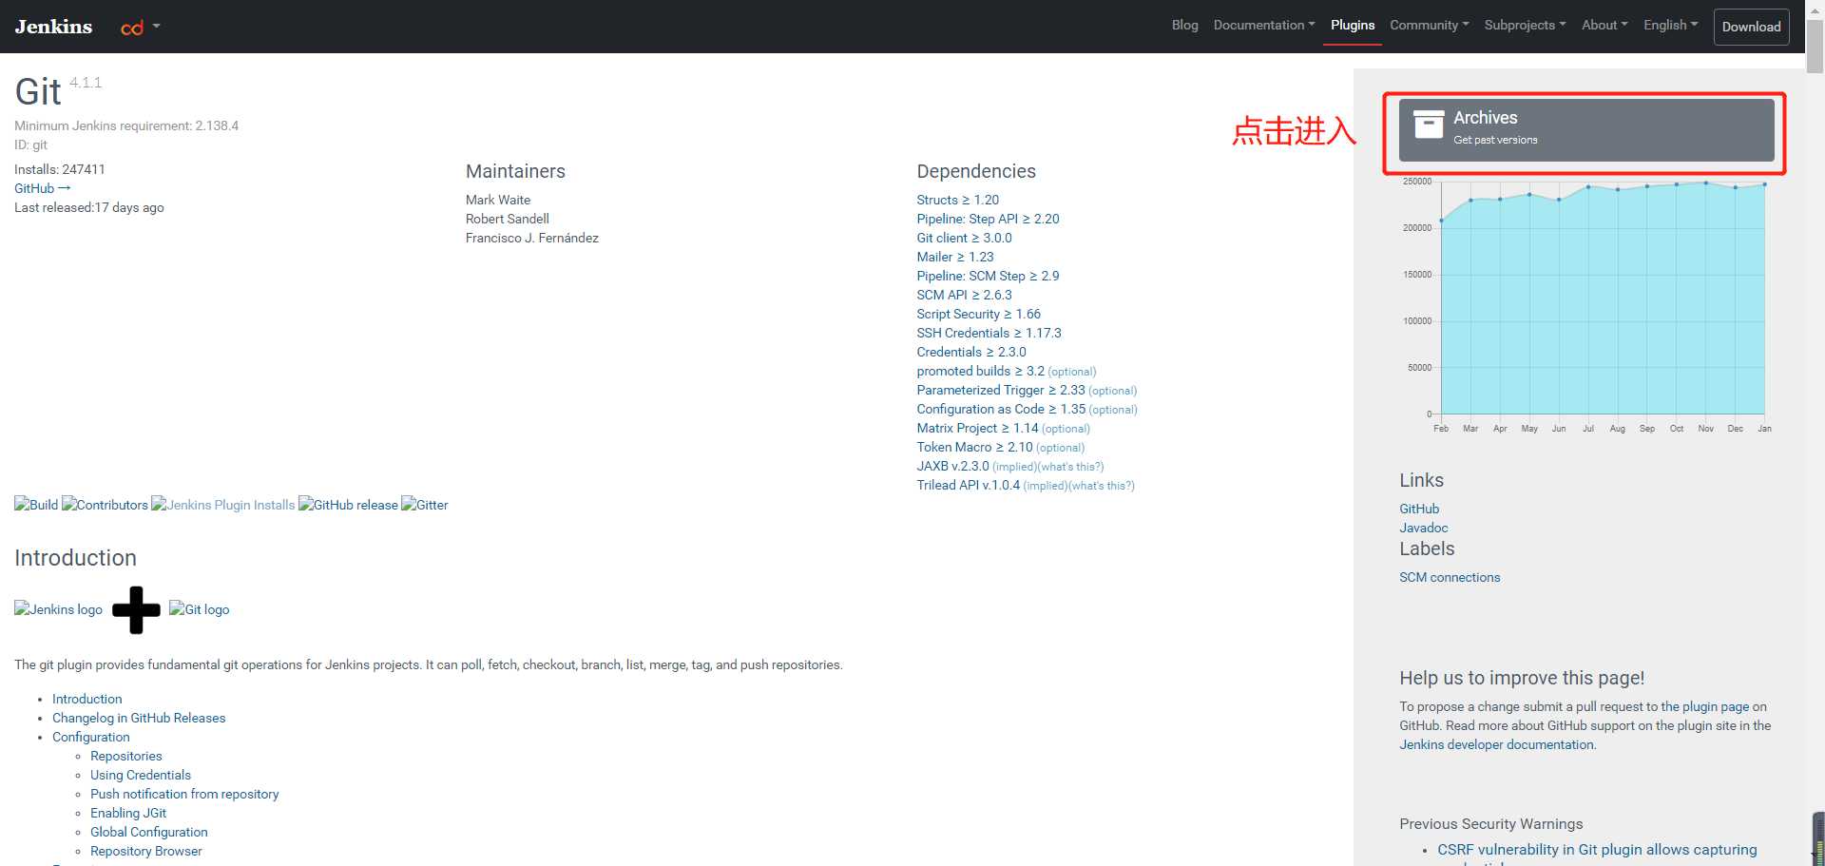
Task: Open Jenkins developer documentation link
Action: [1496, 744]
